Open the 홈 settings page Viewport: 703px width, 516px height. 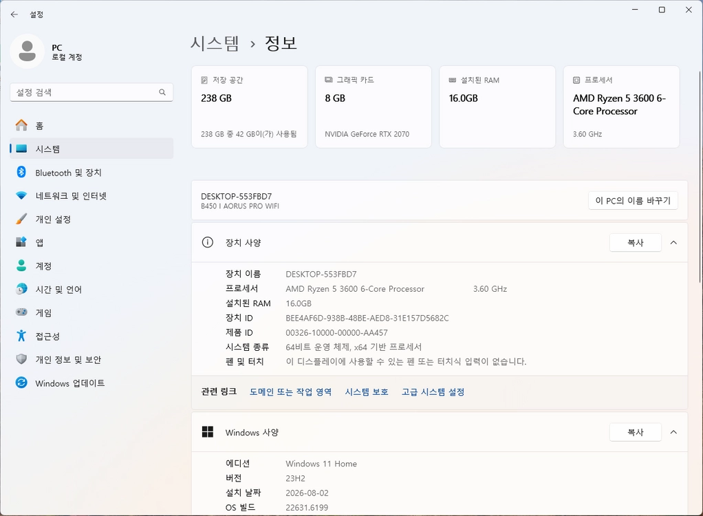tap(91, 125)
